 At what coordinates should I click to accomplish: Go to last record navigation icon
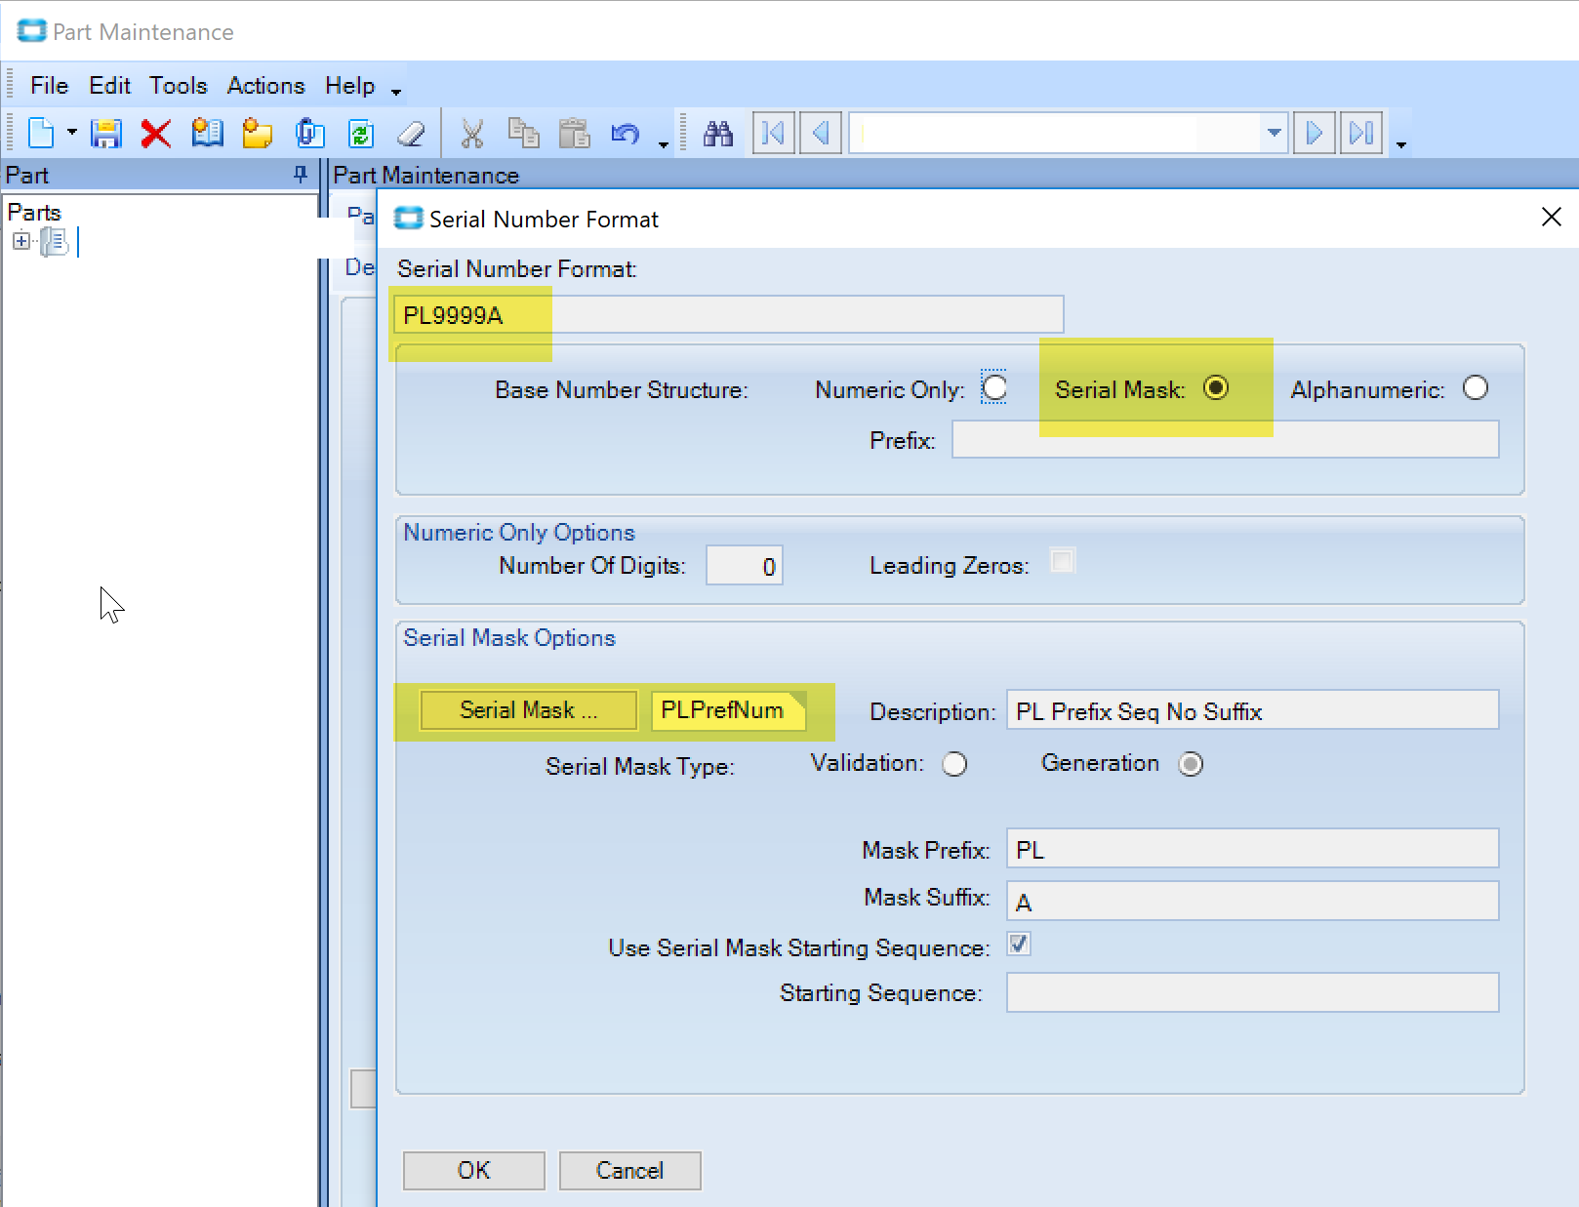tap(1361, 133)
